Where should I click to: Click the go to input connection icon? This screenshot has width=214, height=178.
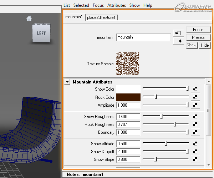(x=178, y=33)
